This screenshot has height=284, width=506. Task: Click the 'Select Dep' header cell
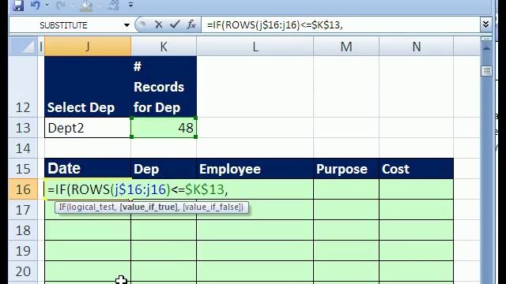88,86
